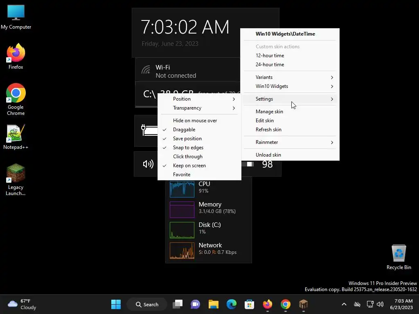Uncheck Snap to edges option
Viewport: 419px width, 314px height.
tap(199, 148)
